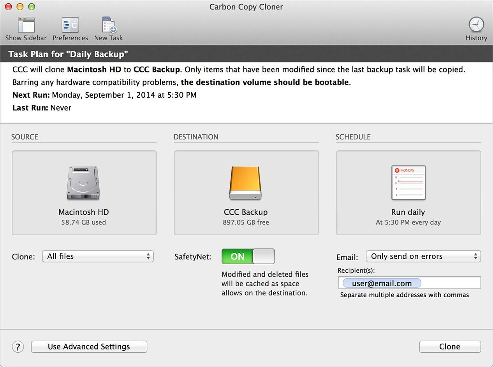Viewport: 493px width, 367px height.
Task: Minimize the window with the yellow button
Action: (x=20, y=7)
